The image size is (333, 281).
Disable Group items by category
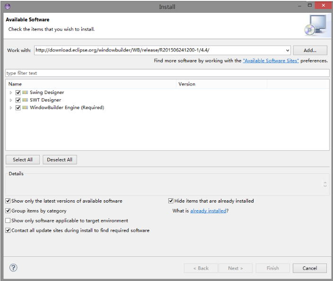8,211
